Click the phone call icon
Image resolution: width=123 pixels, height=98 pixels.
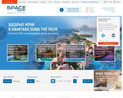pyautogui.click(x=61, y=10)
